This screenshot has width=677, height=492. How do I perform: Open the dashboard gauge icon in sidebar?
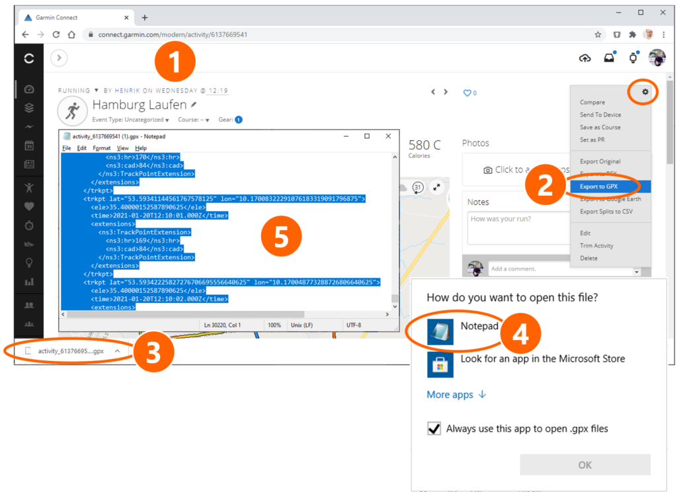pyautogui.click(x=29, y=89)
